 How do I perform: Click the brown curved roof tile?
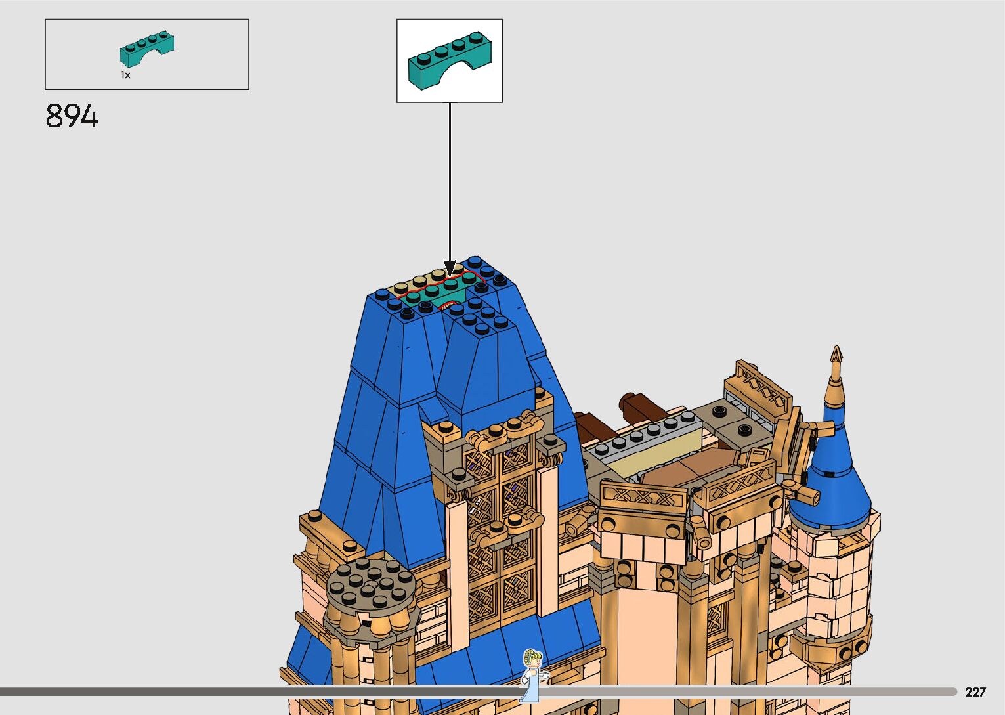point(683,468)
